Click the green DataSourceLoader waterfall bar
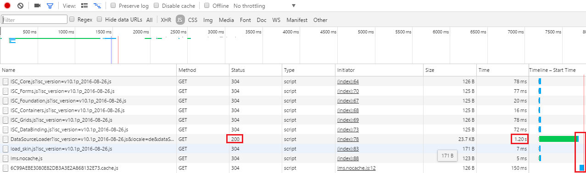The width and height of the screenshot is (586, 173). tap(558, 139)
